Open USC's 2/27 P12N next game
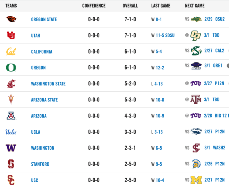This screenshot has height=188, width=229. click(214, 180)
